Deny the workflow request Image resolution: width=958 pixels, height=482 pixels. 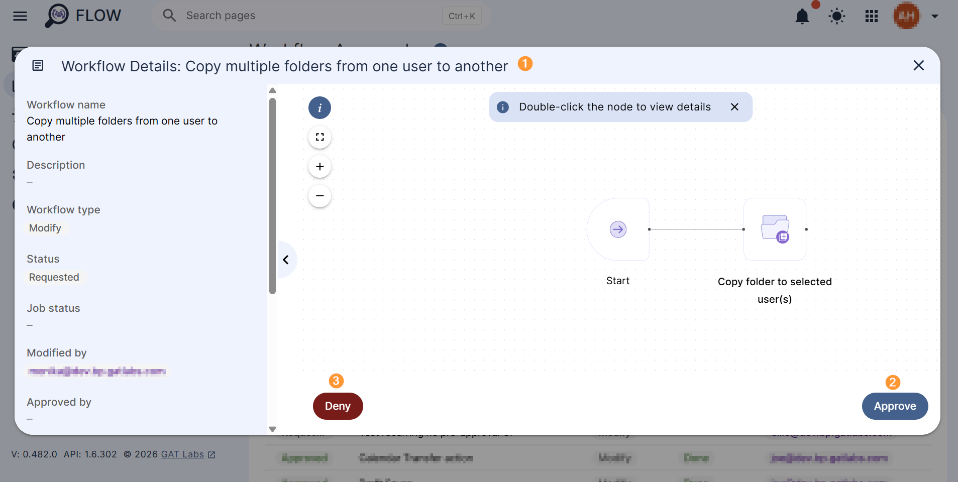(338, 406)
